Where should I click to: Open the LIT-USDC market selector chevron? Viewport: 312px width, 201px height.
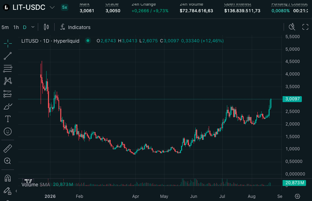click(x=52, y=7)
